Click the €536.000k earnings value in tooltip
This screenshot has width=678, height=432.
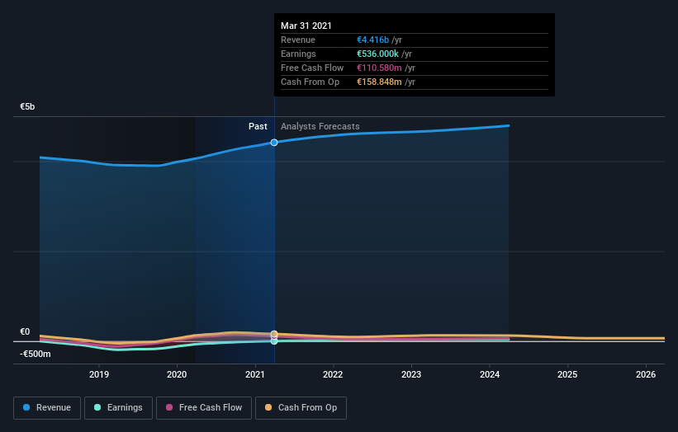tap(377, 54)
